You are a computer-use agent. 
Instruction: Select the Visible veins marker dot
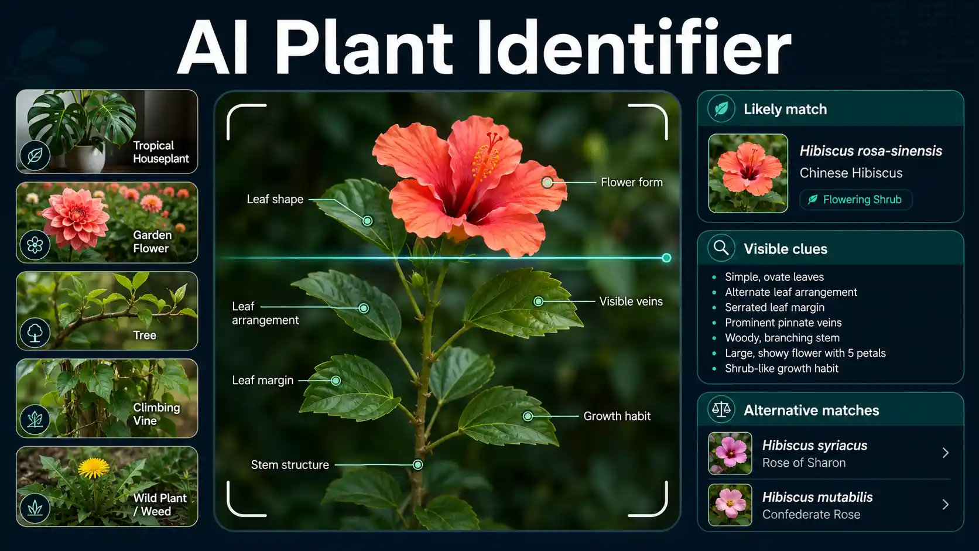pos(538,302)
